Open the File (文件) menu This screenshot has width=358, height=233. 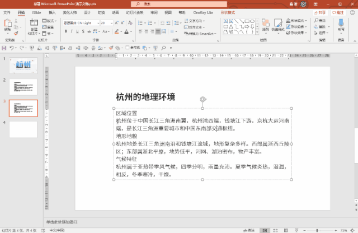point(7,12)
